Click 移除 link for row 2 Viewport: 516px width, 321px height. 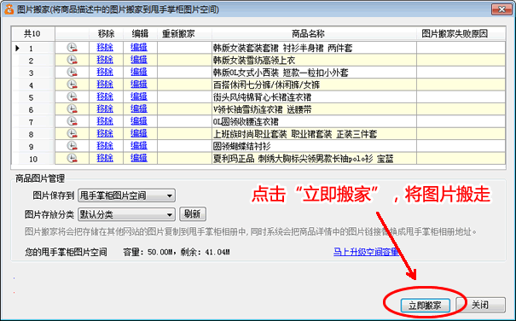click(105, 60)
